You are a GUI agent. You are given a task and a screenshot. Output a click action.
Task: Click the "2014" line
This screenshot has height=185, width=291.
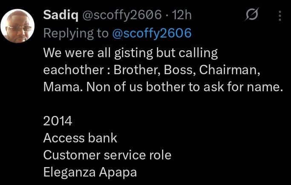pyautogui.click(x=58, y=121)
